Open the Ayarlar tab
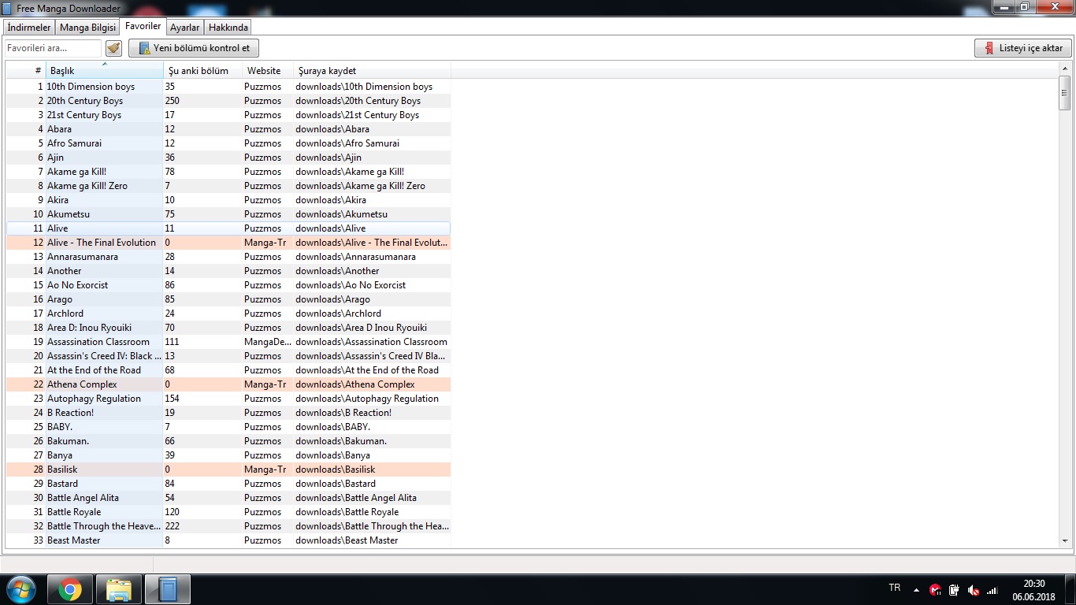Viewport: 1076px width, 605px height. coord(185,28)
